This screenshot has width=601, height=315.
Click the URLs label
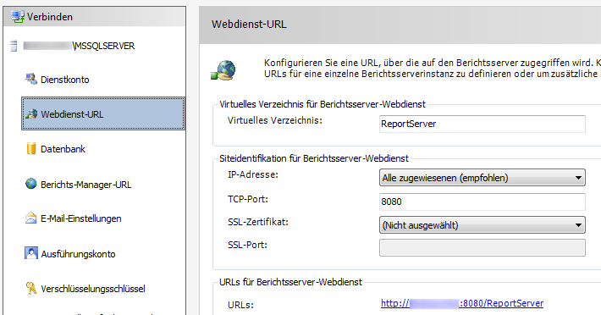coord(240,305)
